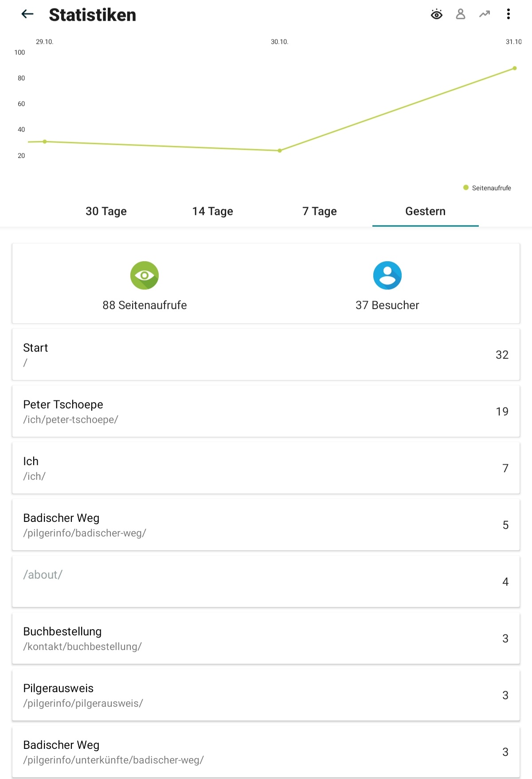This screenshot has width=532, height=779.
Task: Select the Gestern tab
Action: click(x=426, y=211)
